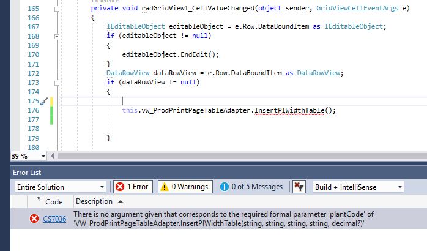Sort by the Code column header
427x251 pixels.
click(x=54, y=201)
